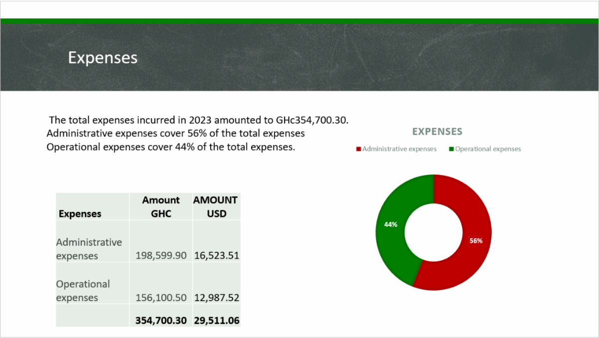This screenshot has height=338, width=599.
Task: Click 'Administrative expenses' legend label text
Action: point(399,149)
